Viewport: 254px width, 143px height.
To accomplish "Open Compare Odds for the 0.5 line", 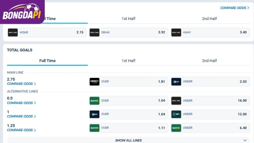I will pyautogui.click(x=21, y=103).
